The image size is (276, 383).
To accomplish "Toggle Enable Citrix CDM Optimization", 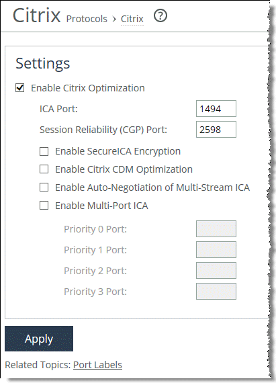I will tap(44, 169).
